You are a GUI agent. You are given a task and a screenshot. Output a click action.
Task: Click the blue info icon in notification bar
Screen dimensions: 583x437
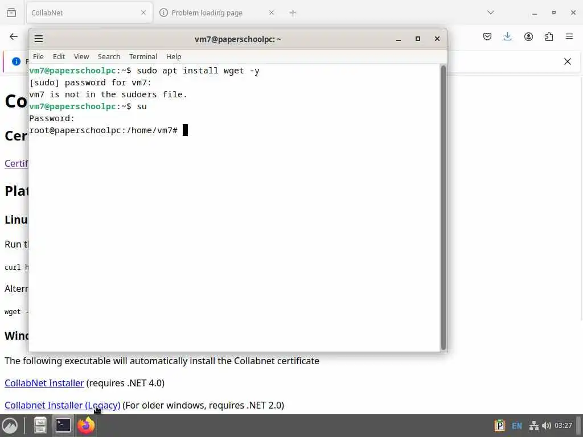(x=16, y=61)
